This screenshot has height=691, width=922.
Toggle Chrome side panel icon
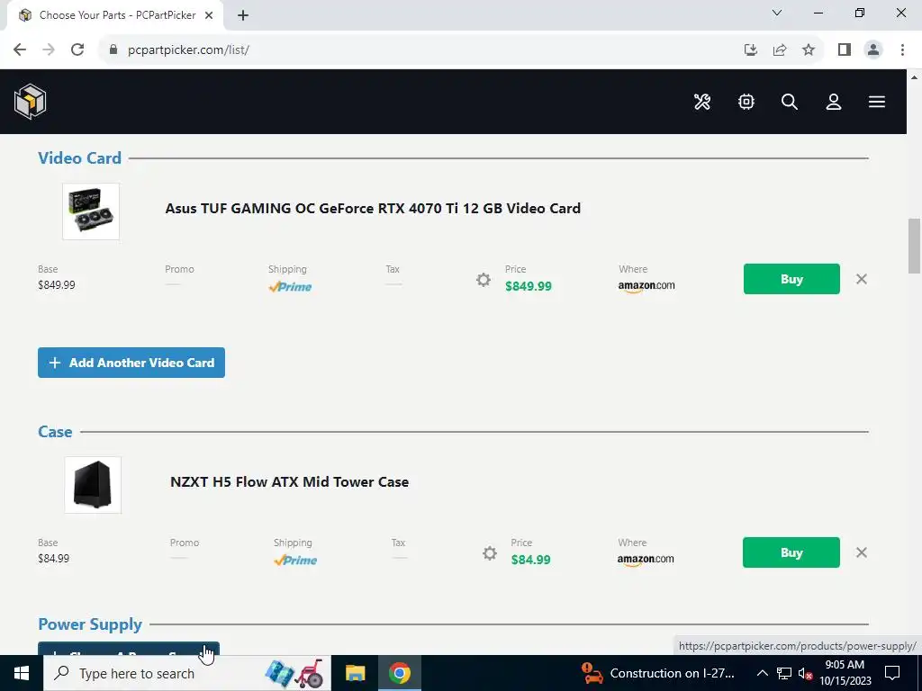point(845,50)
